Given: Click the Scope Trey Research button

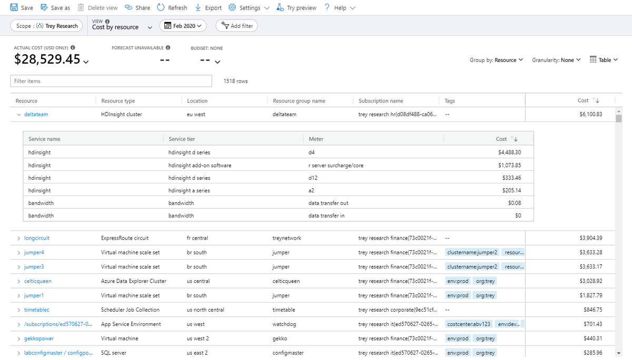Looking at the screenshot, I should pyautogui.click(x=47, y=26).
